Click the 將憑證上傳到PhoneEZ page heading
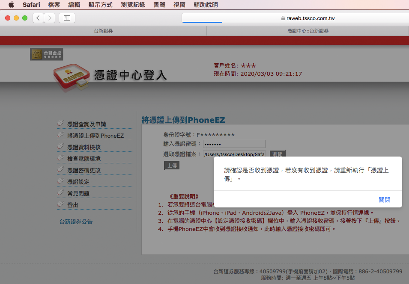The image size is (409, 284). [183, 120]
